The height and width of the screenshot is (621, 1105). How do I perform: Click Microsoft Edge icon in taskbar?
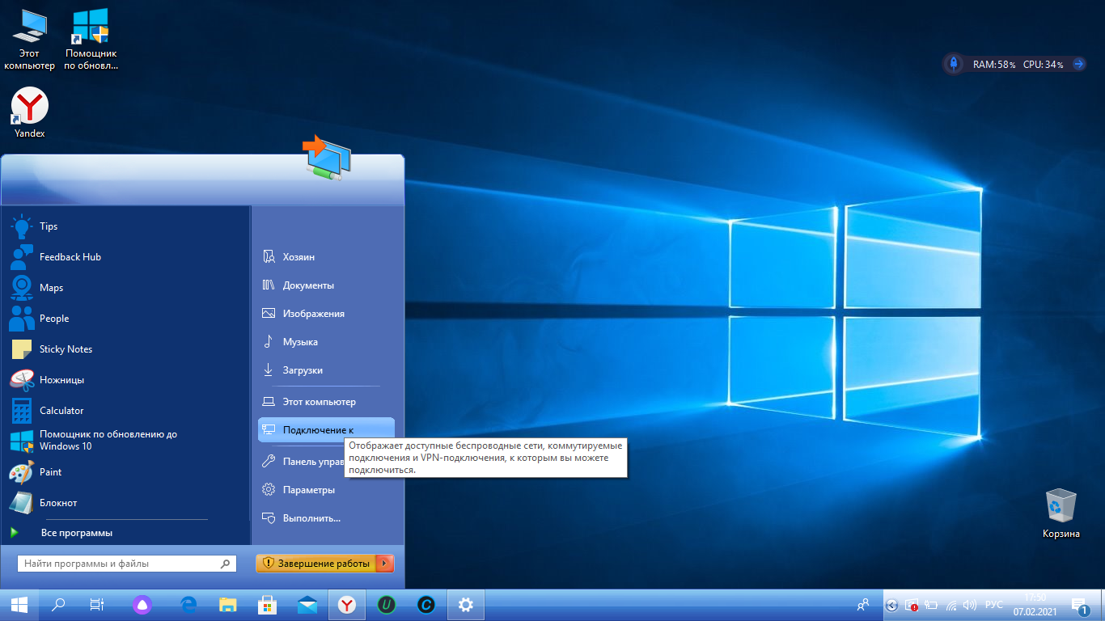coord(189,604)
